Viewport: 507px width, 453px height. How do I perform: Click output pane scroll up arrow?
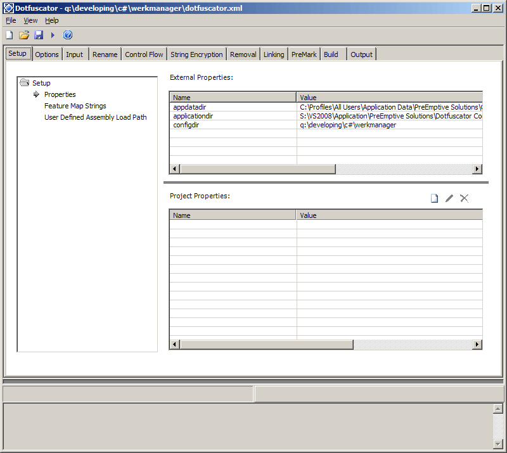coord(498,409)
